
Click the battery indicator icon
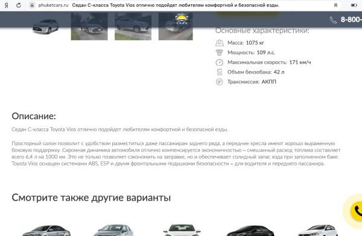354,5
